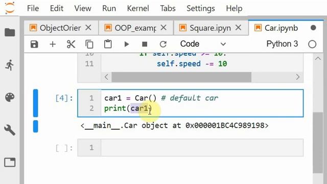Image resolution: width=327 pixels, height=184 pixels.
Task: Click line number 11 in the gutter
Action: pyautogui.click(x=89, y=63)
